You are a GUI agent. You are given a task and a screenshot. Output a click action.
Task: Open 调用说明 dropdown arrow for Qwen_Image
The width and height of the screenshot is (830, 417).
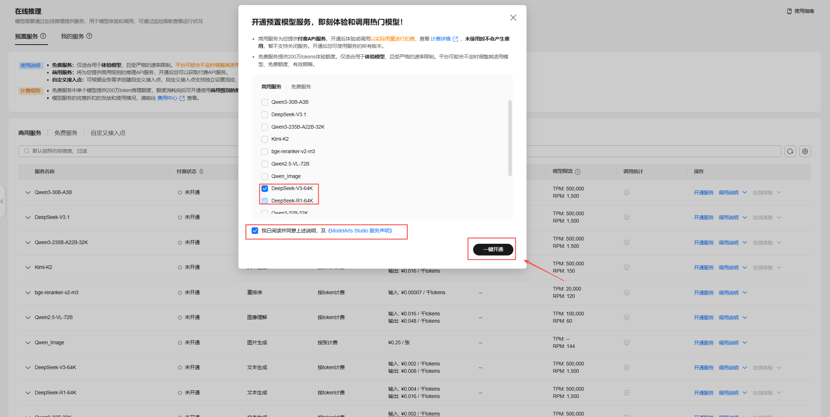[x=745, y=342]
